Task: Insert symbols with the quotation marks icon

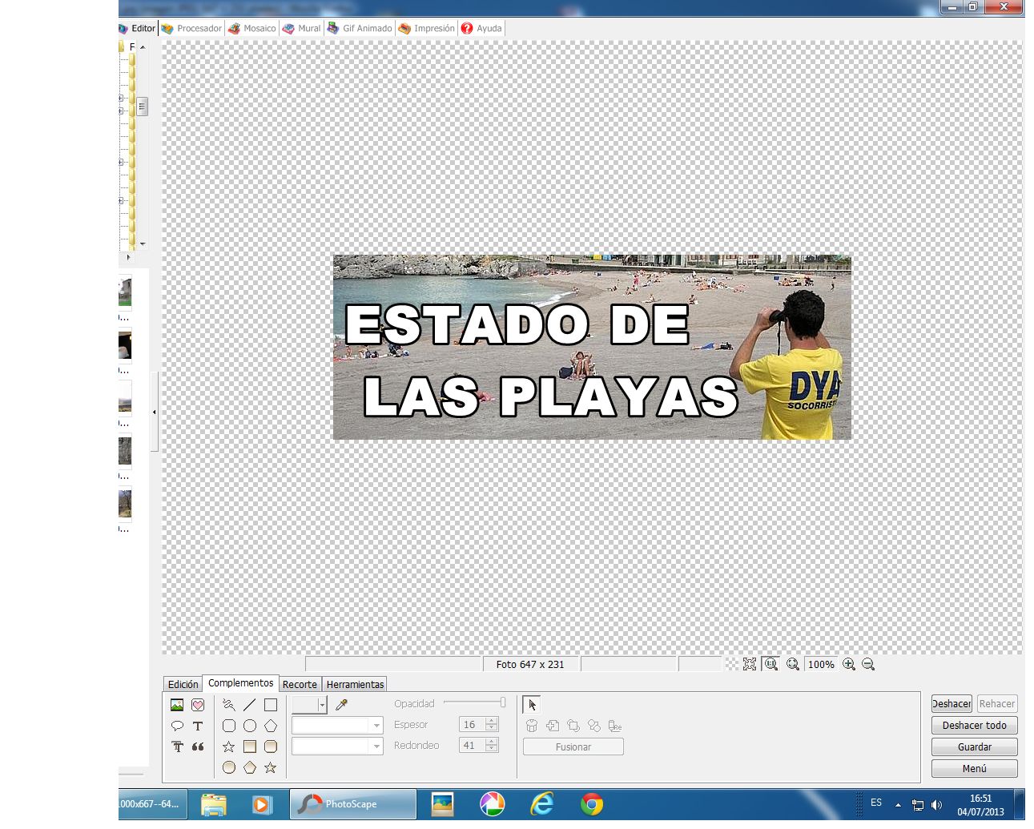Action: coord(198,747)
